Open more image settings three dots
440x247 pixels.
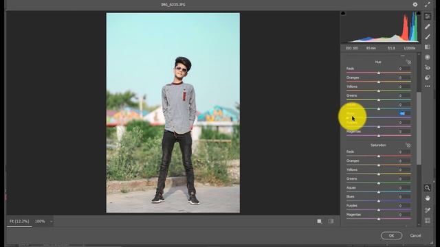click(x=428, y=86)
